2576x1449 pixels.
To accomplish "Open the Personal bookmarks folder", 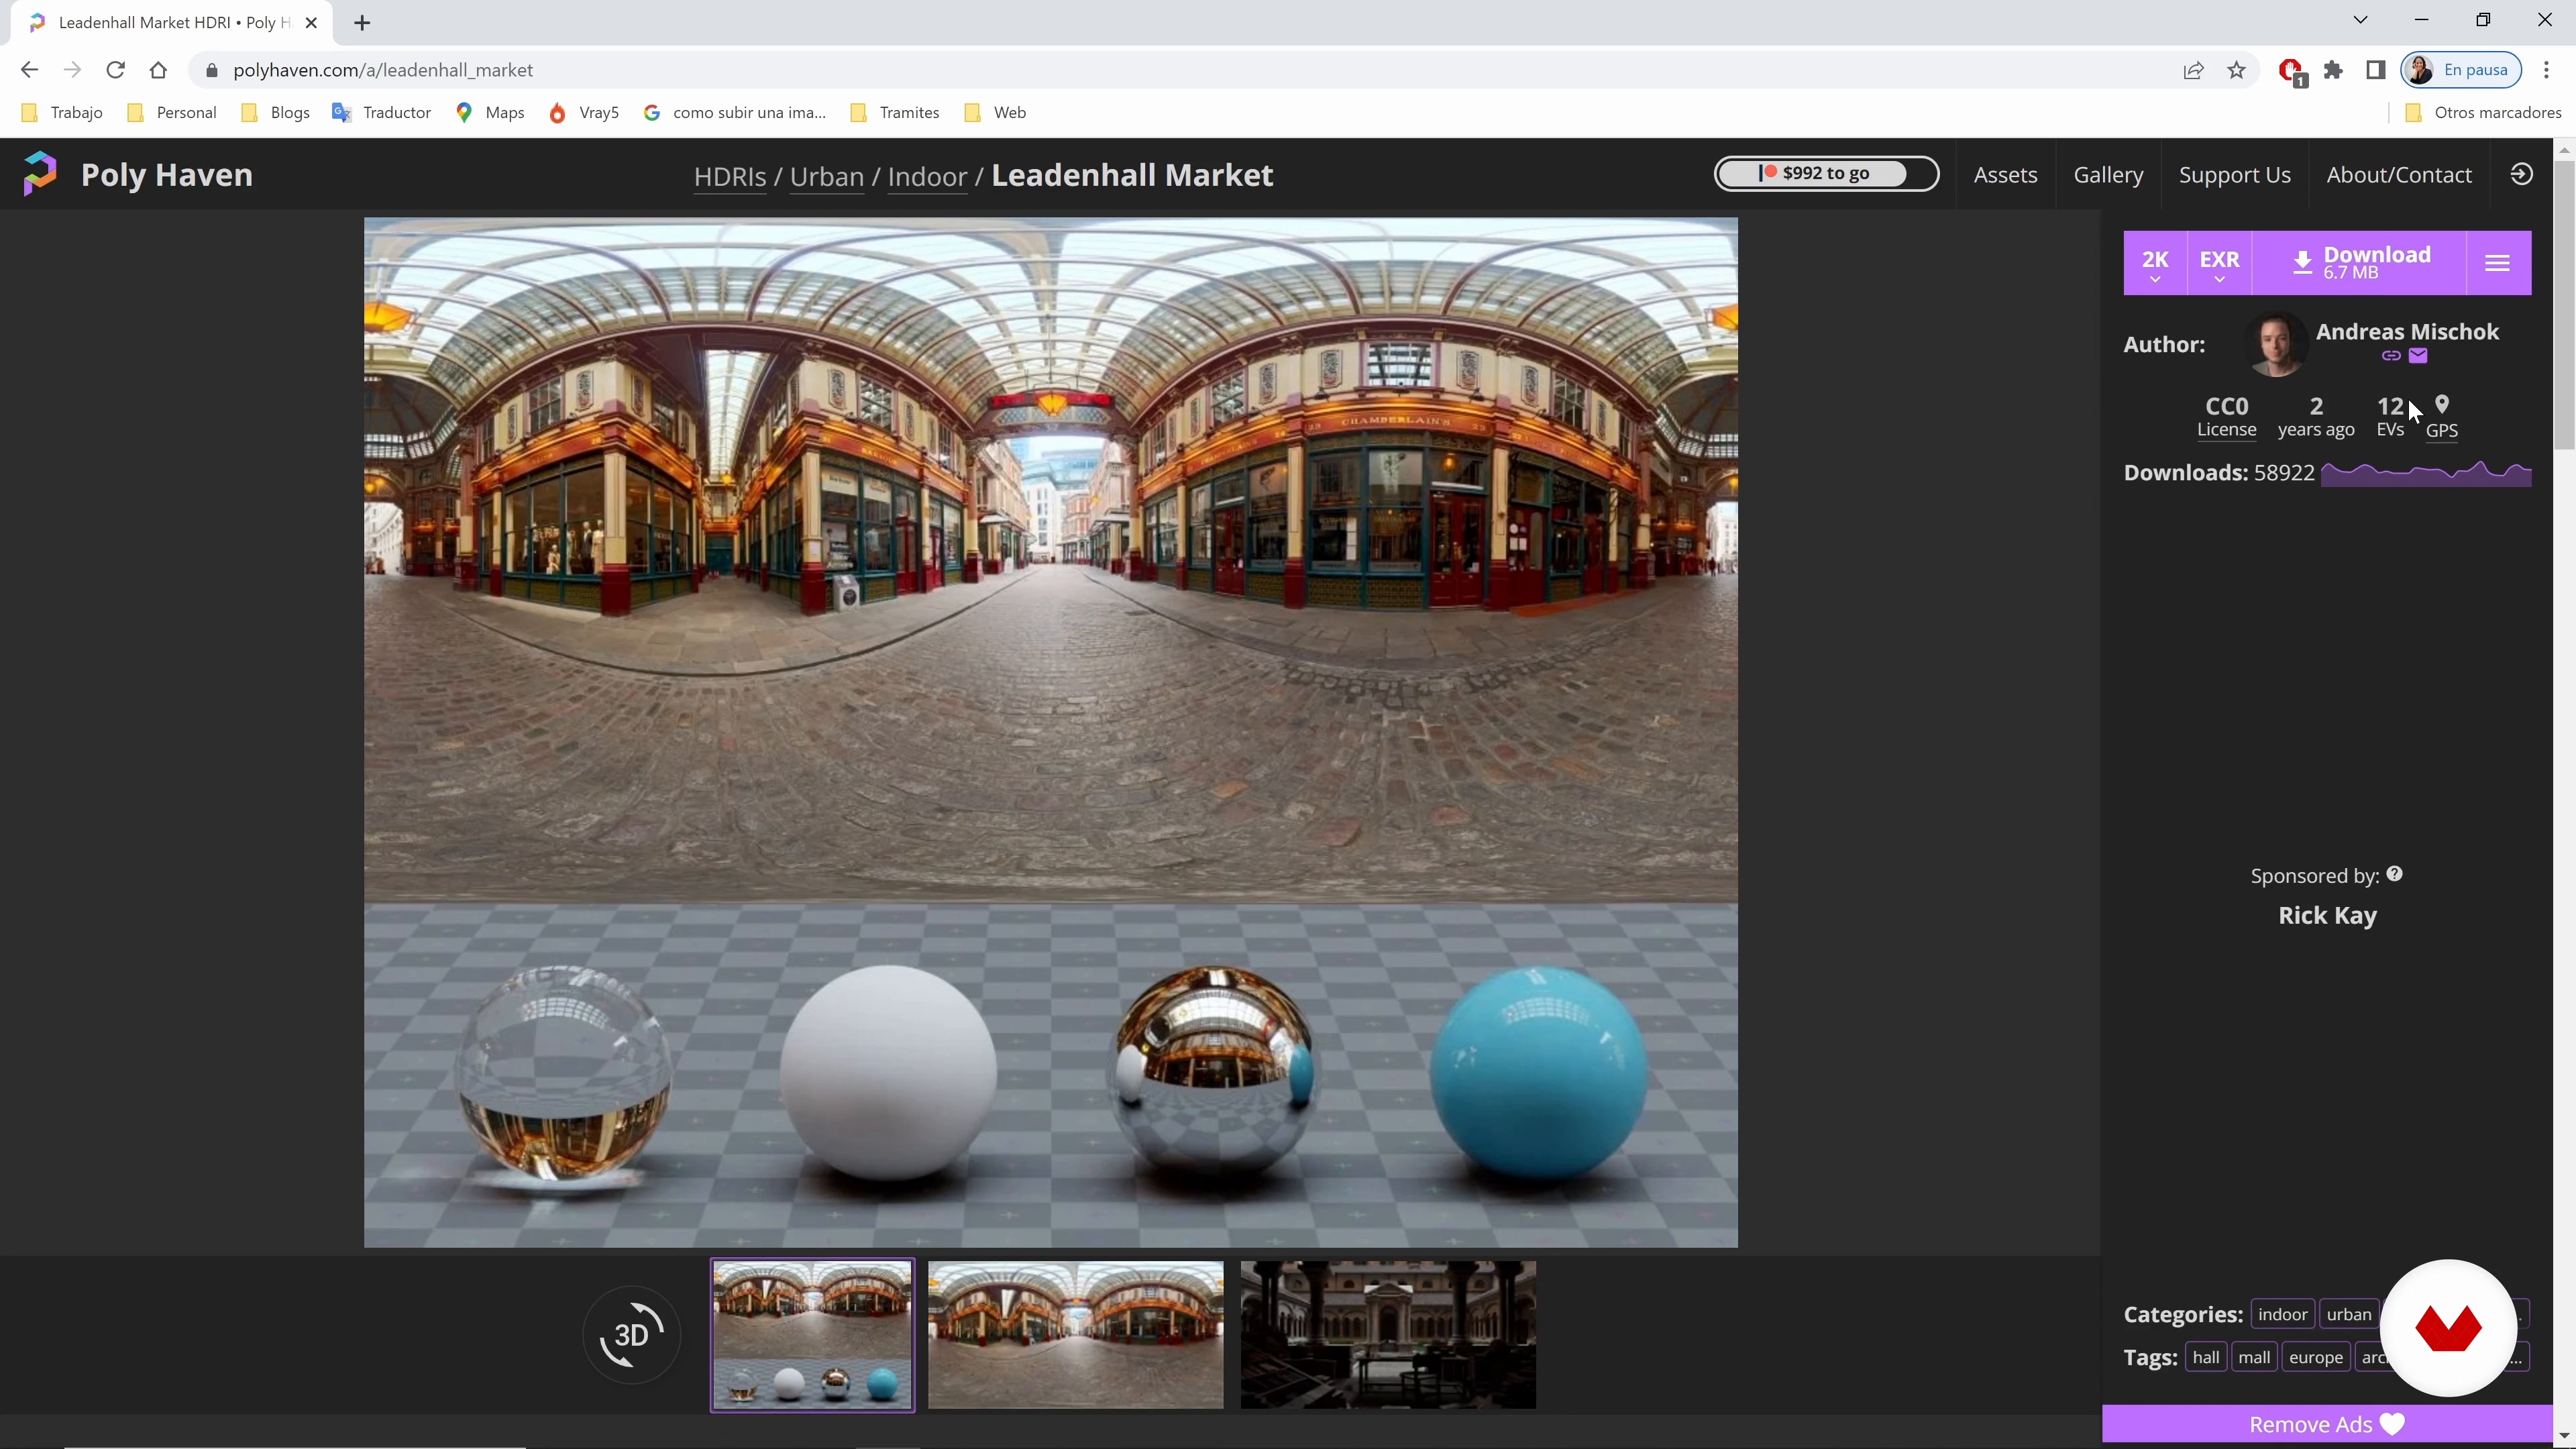I will point(172,112).
